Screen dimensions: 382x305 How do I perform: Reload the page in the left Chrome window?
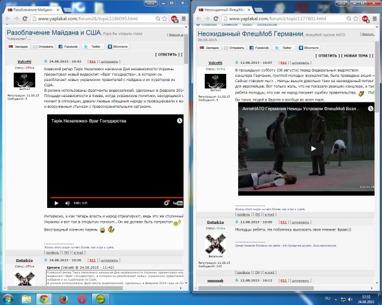[25, 18]
